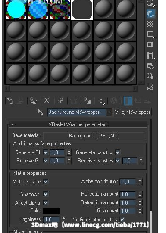Click Put Material to Scene icon
166x233 pixels.
tap(20, 101)
